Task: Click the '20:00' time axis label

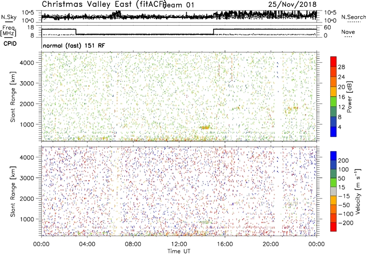Action: (x=271, y=244)
